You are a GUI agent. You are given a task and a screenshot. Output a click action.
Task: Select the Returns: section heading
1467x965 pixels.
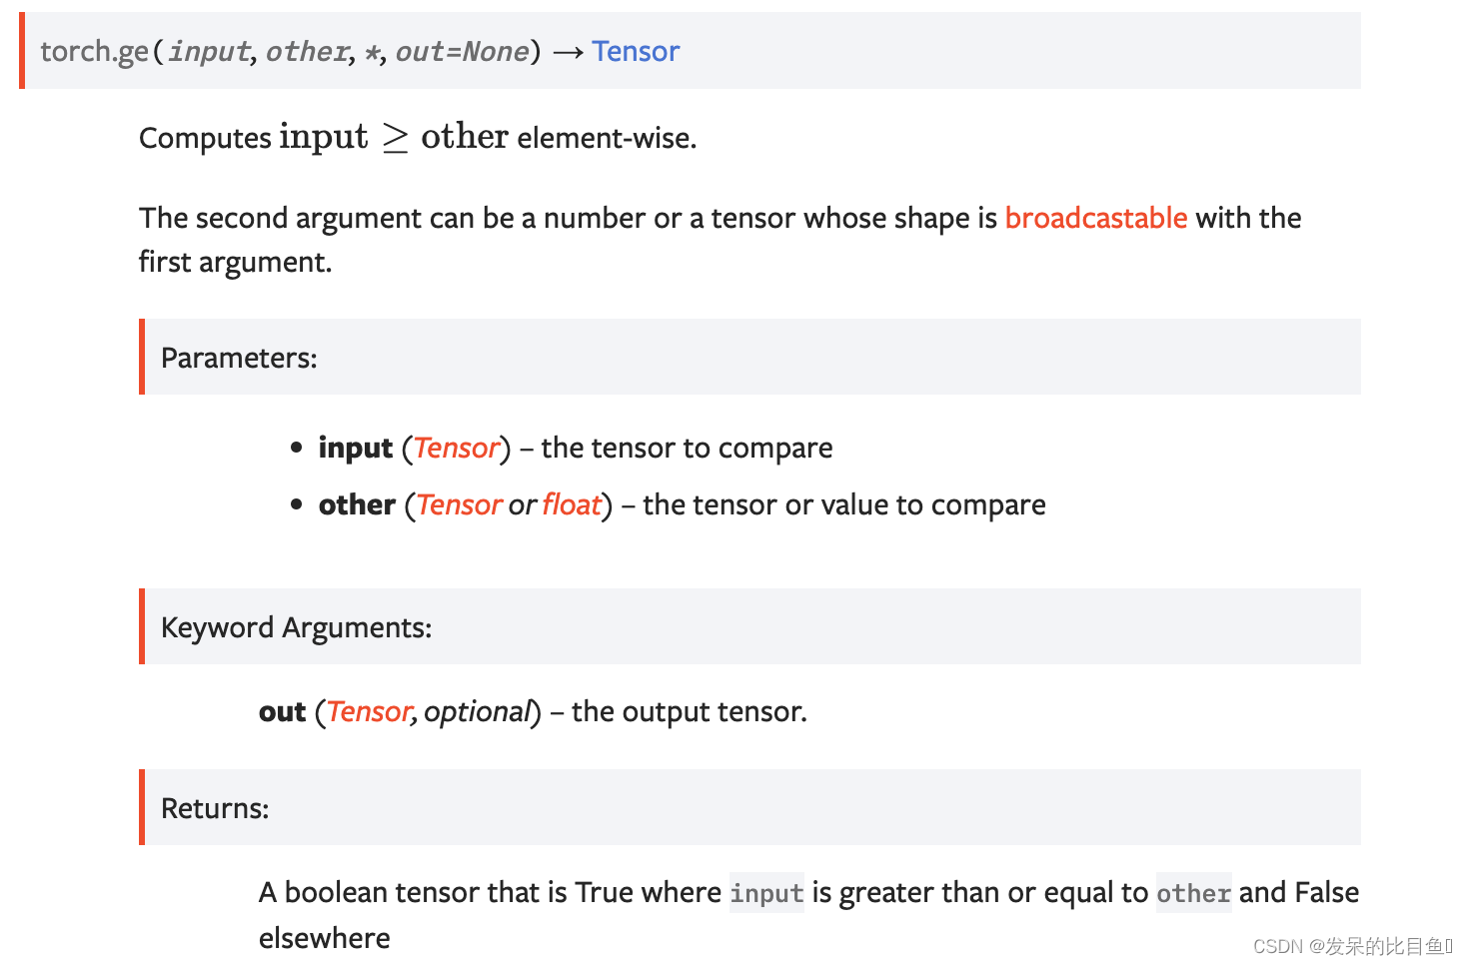(215, 808)
